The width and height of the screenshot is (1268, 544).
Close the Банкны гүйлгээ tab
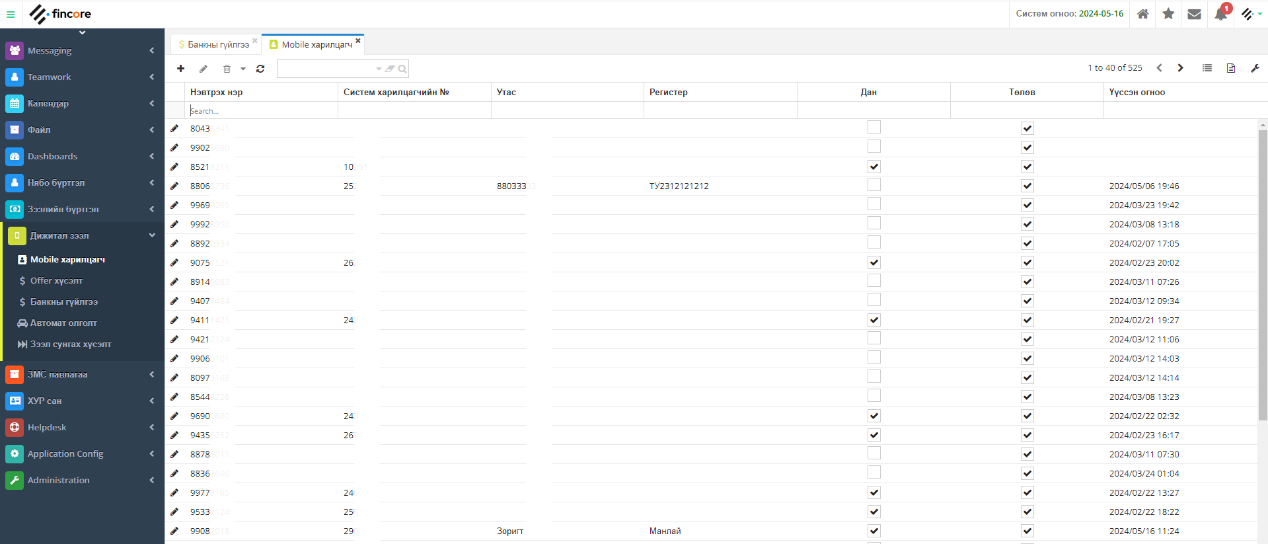tap(255, 41)
